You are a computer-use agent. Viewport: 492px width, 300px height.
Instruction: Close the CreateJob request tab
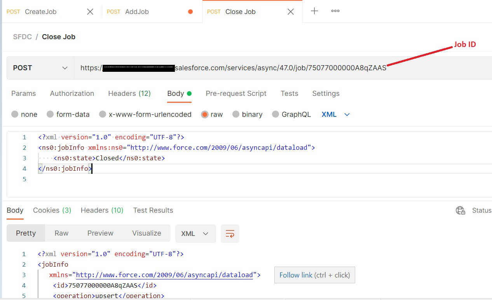[x=90, y=12]
